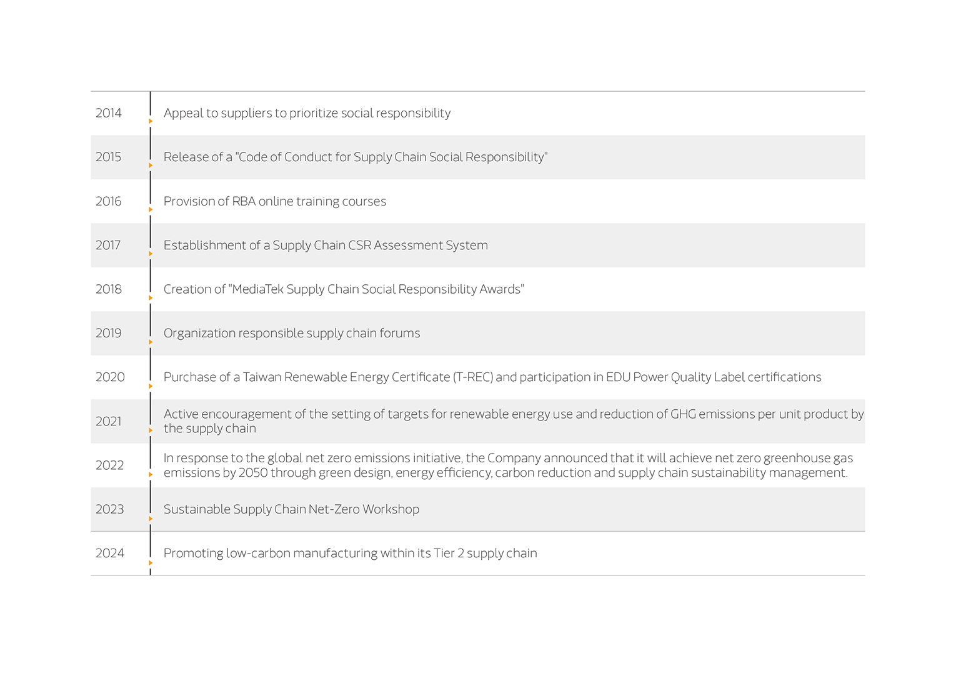
Task: Click "Sustainable Supply Chain Net-Zero Workshop" text
Action: (291, 510)
